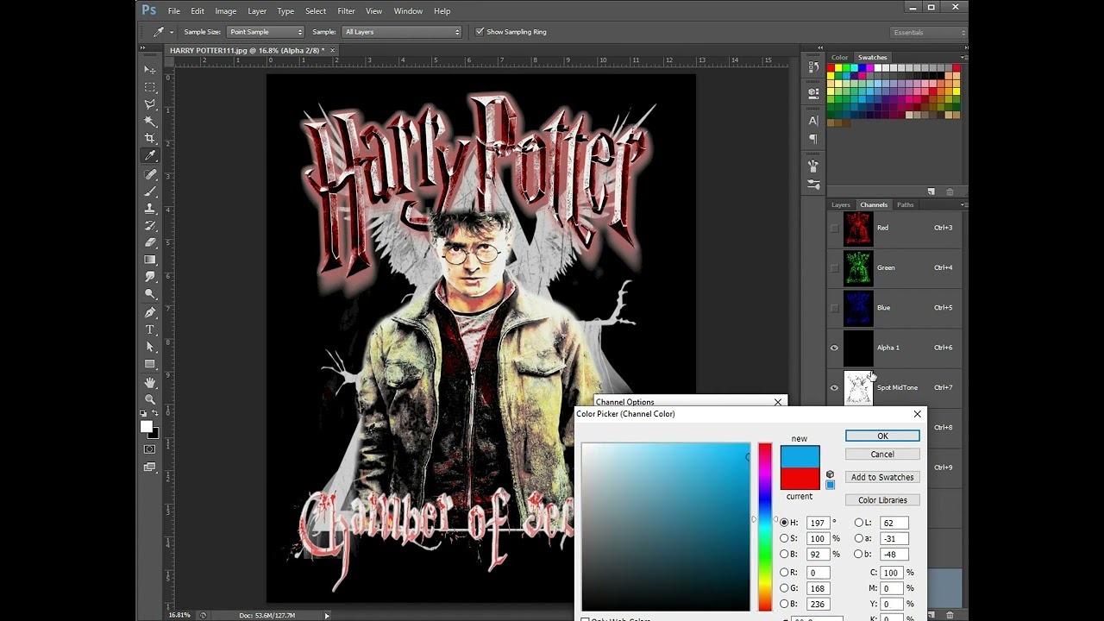
Task: Open the Swatches panel flyout menu
Action: point(963,58)
